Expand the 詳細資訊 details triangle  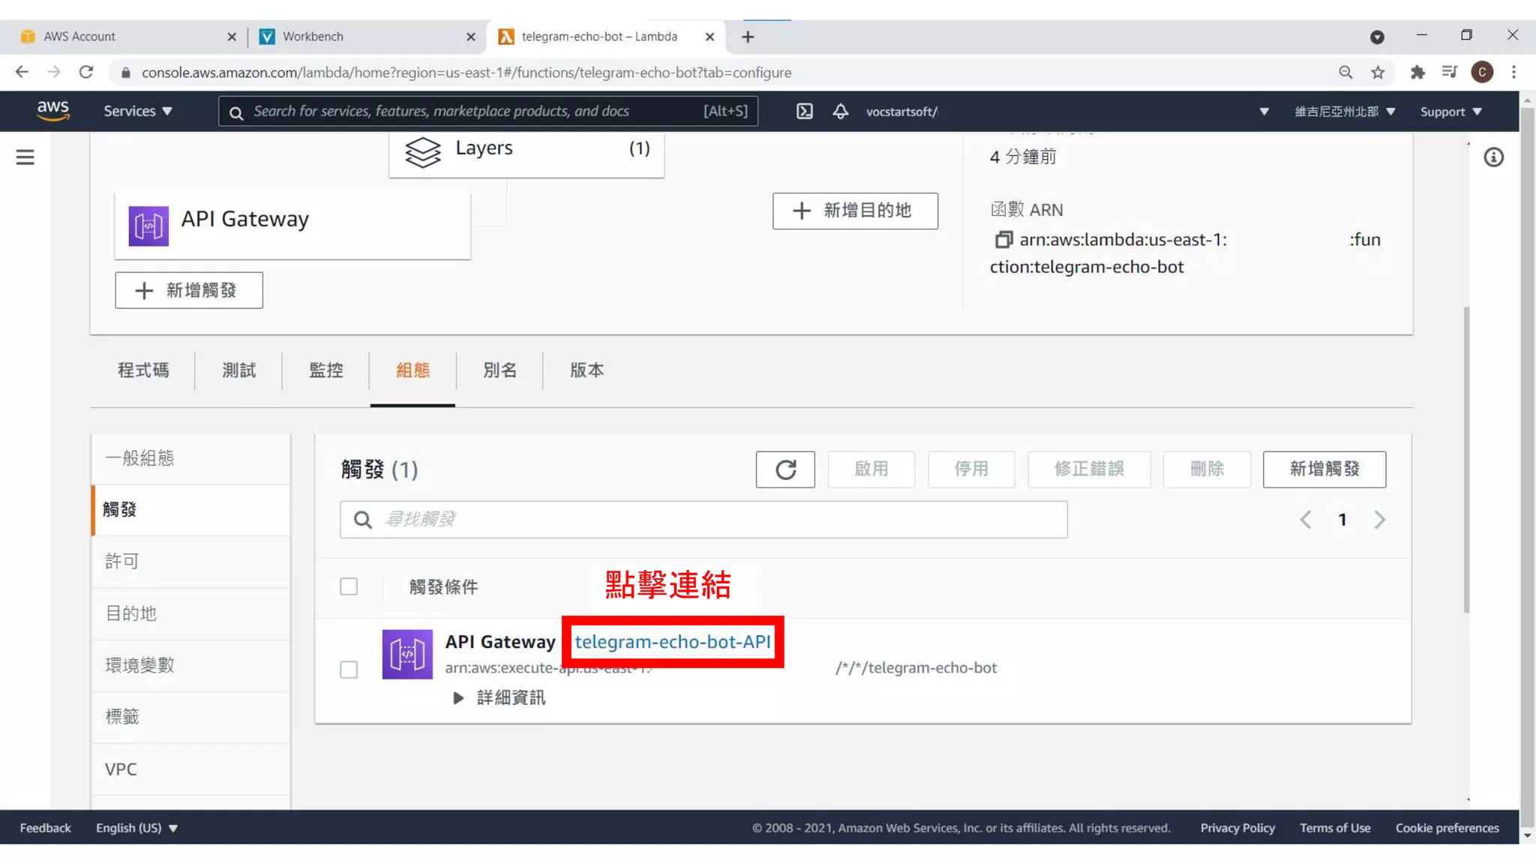(458, 697)
